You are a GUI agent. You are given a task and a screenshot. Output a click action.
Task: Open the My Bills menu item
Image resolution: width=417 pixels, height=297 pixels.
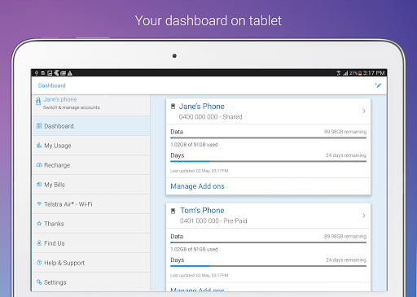pos(91,185)
